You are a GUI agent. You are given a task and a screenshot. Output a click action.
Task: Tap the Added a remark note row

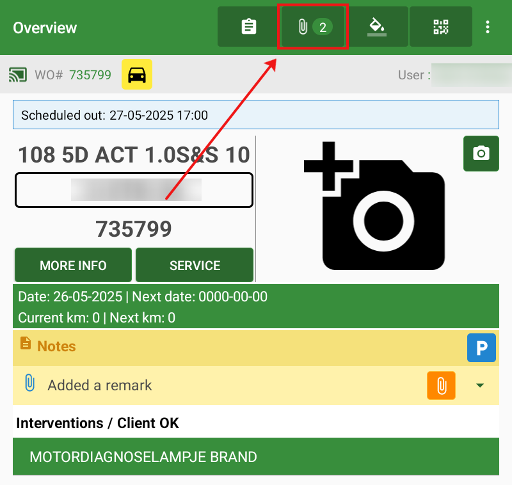pyautogui.click(x=99, y=385)
